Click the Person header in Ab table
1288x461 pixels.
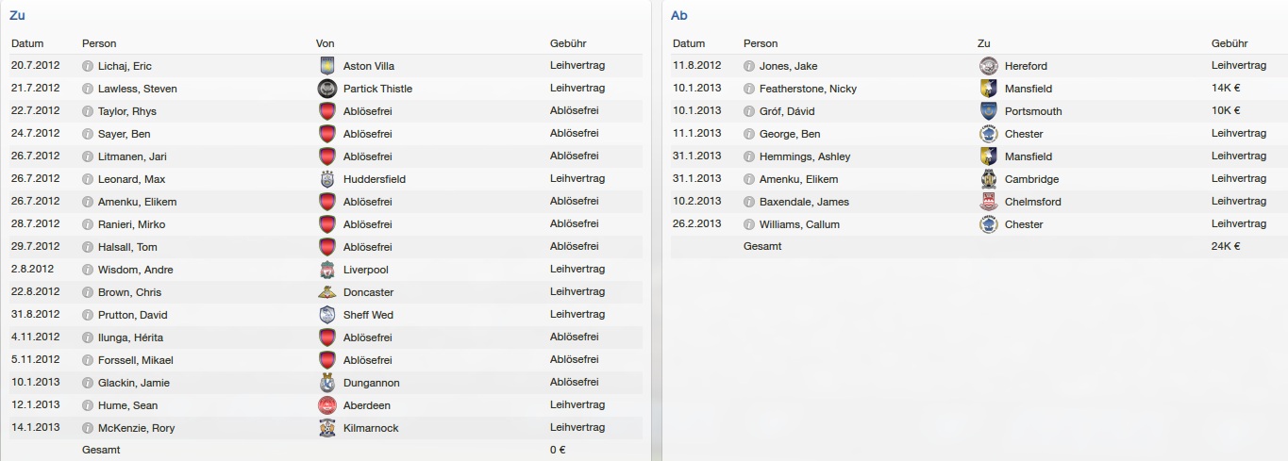pyautogui.click(x=761, y=43)
